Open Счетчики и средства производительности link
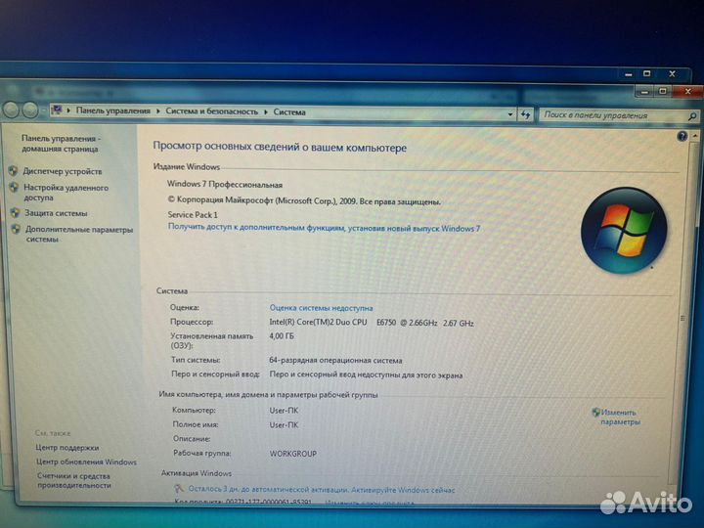 74,480
